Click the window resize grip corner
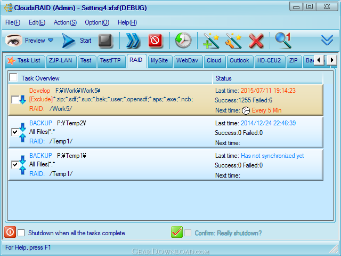 click(334, 249)
